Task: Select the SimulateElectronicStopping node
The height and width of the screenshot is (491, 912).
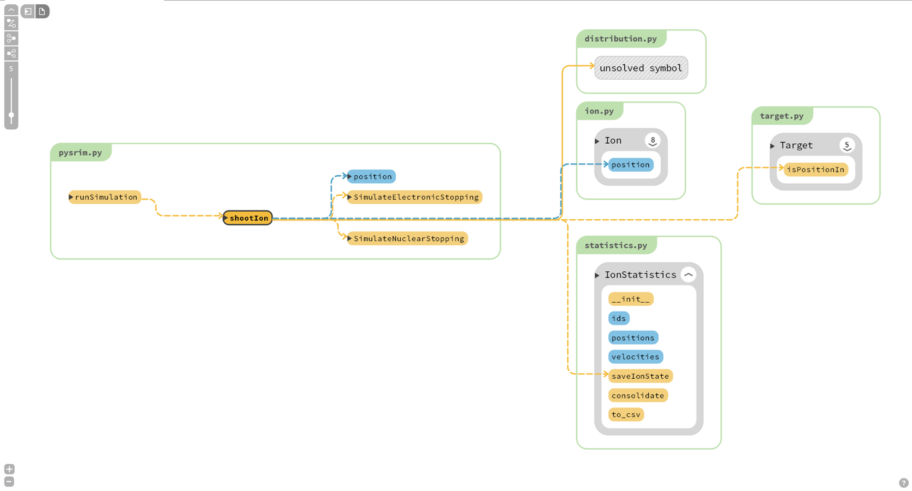Action: [x=414, y=197]
